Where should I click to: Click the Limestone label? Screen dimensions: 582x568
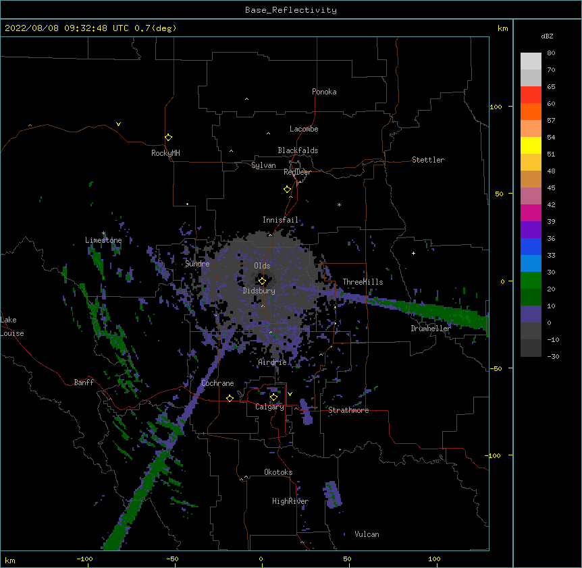[103, 240]
